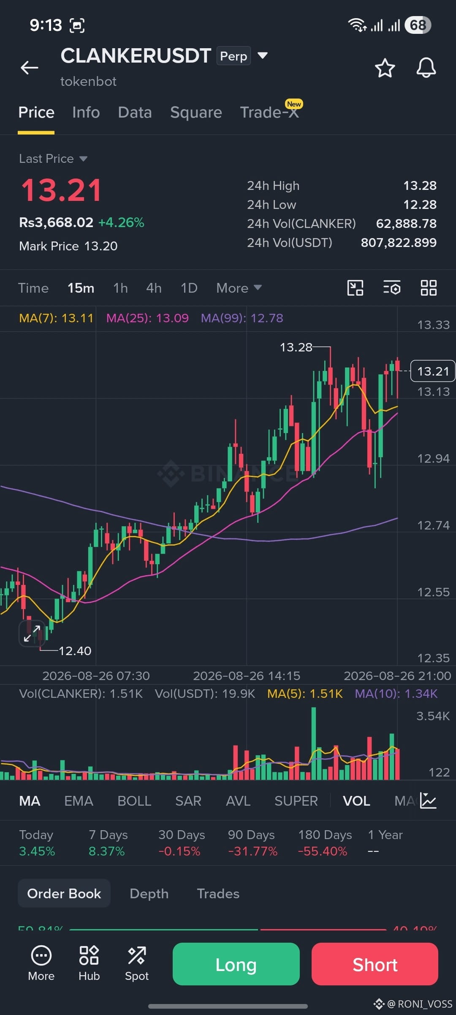The width and height of the screenshot is (456, 1015).
Task: Tap the MA(99): 12.78 legend
Action: point(242,318)
